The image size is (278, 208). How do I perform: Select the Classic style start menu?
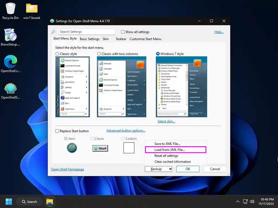[x=57, y=54]
